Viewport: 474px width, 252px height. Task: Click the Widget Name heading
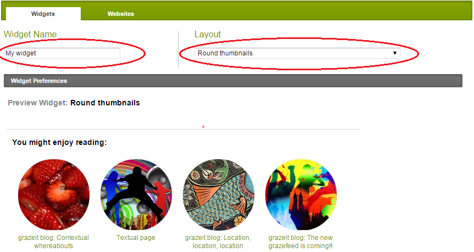(x=30, y=34)
